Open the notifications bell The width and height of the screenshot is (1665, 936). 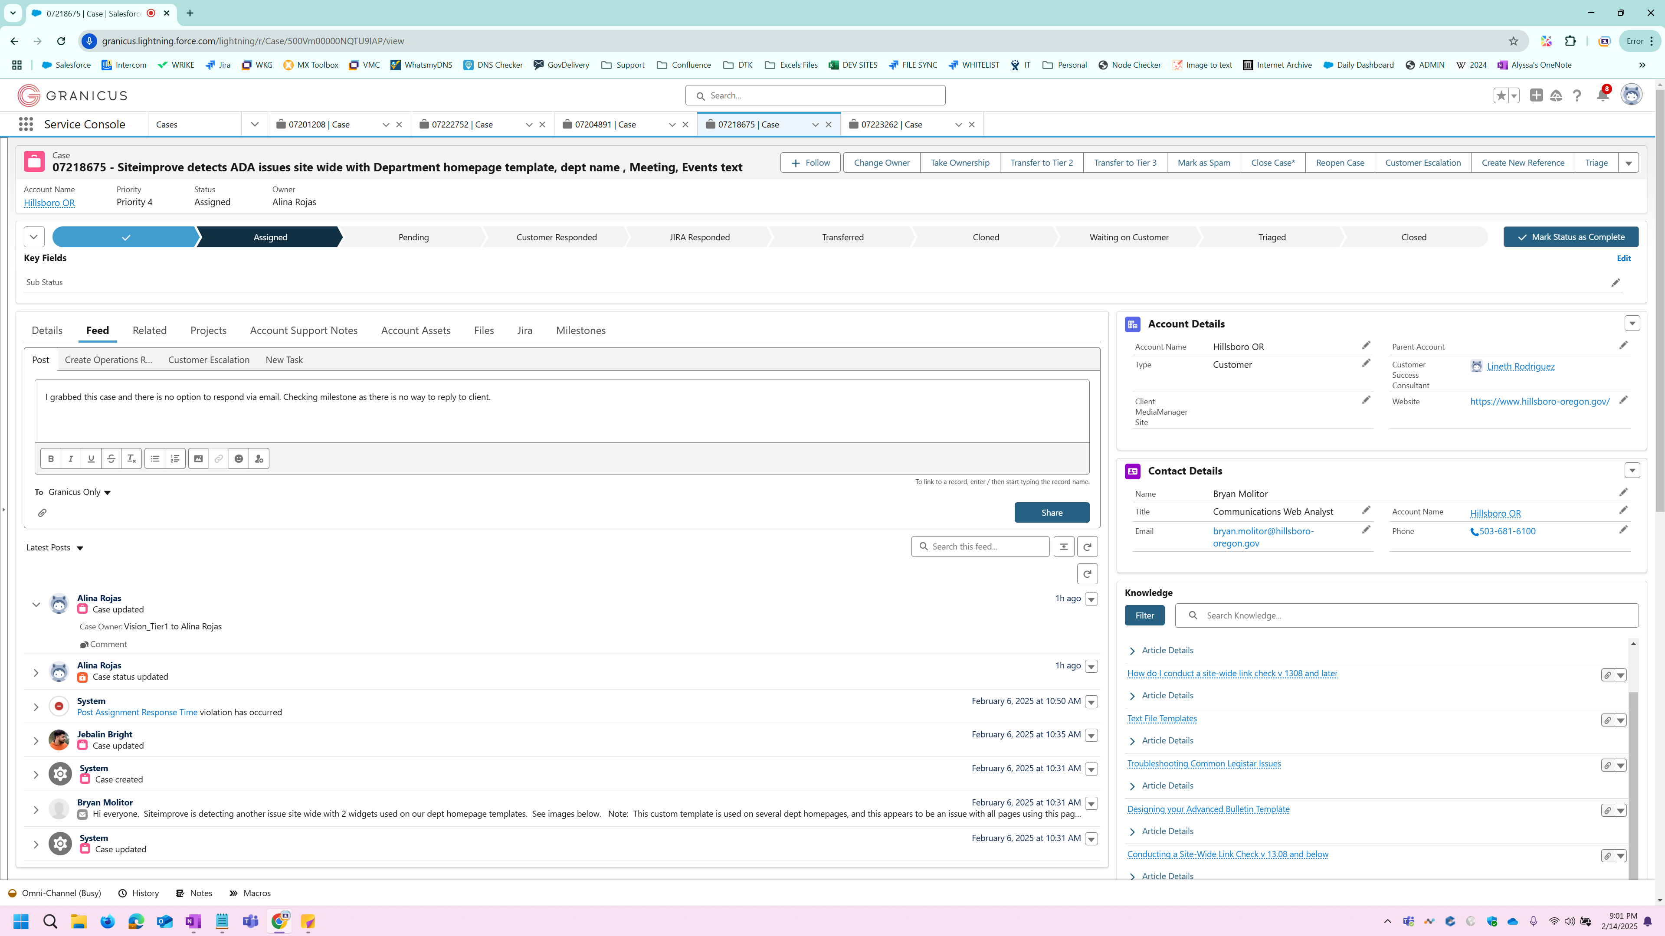click(x=1602, y=96)
